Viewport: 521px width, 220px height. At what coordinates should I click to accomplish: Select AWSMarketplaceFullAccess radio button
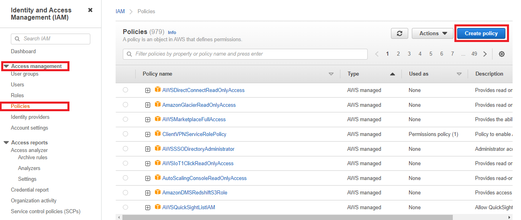pyautogui.click(x=126, y=119)
